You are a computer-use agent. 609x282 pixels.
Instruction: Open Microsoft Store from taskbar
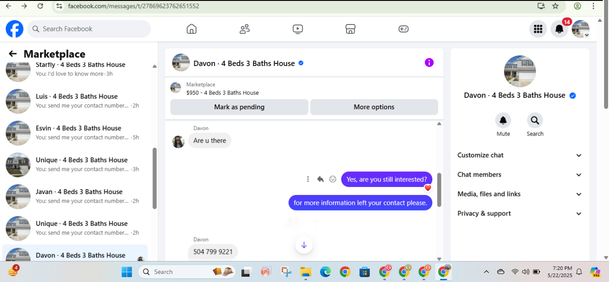[x=364, y=272]
